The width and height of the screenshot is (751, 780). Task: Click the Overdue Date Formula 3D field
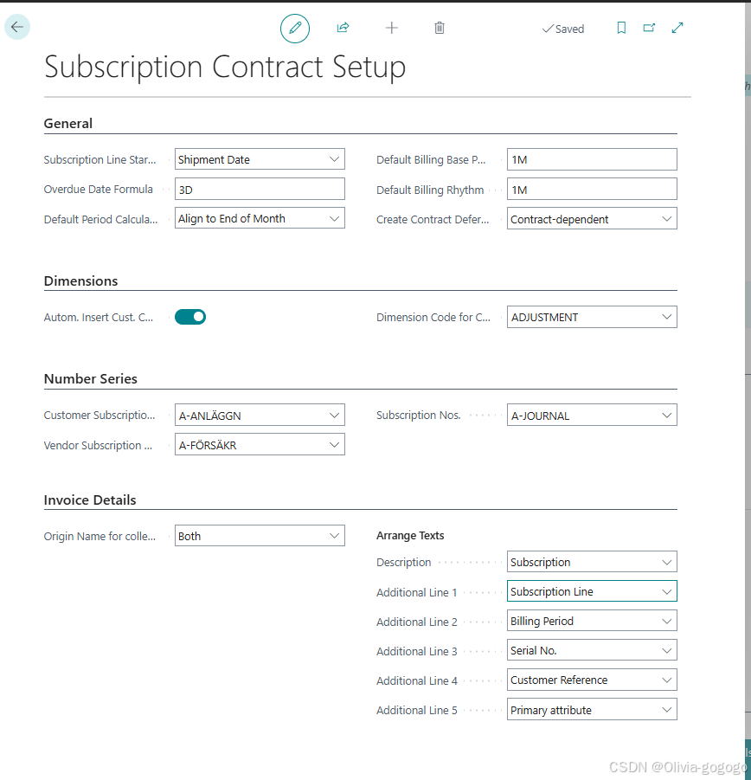tap(260, 188)
